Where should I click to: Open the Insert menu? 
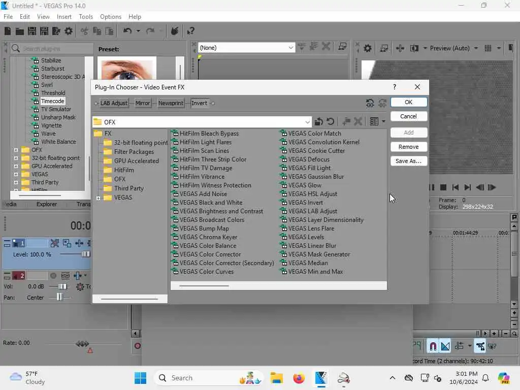pos(64,17)
